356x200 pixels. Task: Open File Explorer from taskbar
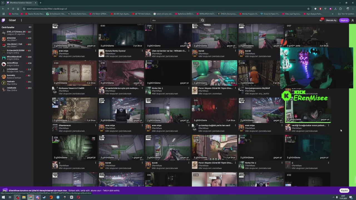coord(24,197)
